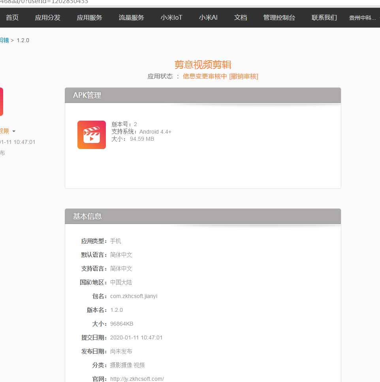Viewport: 380px width, 382px height.
Task: Click the 剪辑 breadcrumb link
Action: pyautogui.click(x=4, y=40)
